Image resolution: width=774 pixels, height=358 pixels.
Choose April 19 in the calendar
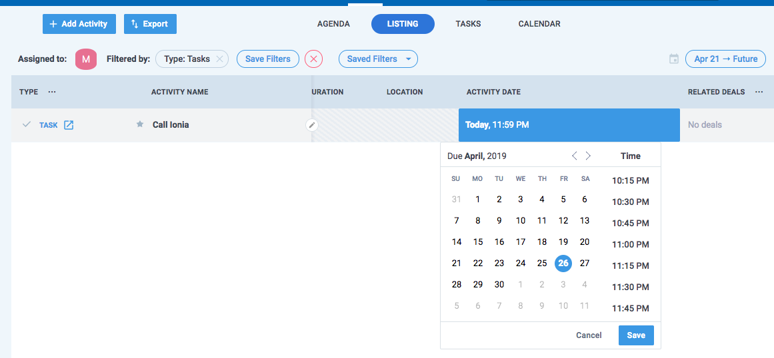coord(563,242)
